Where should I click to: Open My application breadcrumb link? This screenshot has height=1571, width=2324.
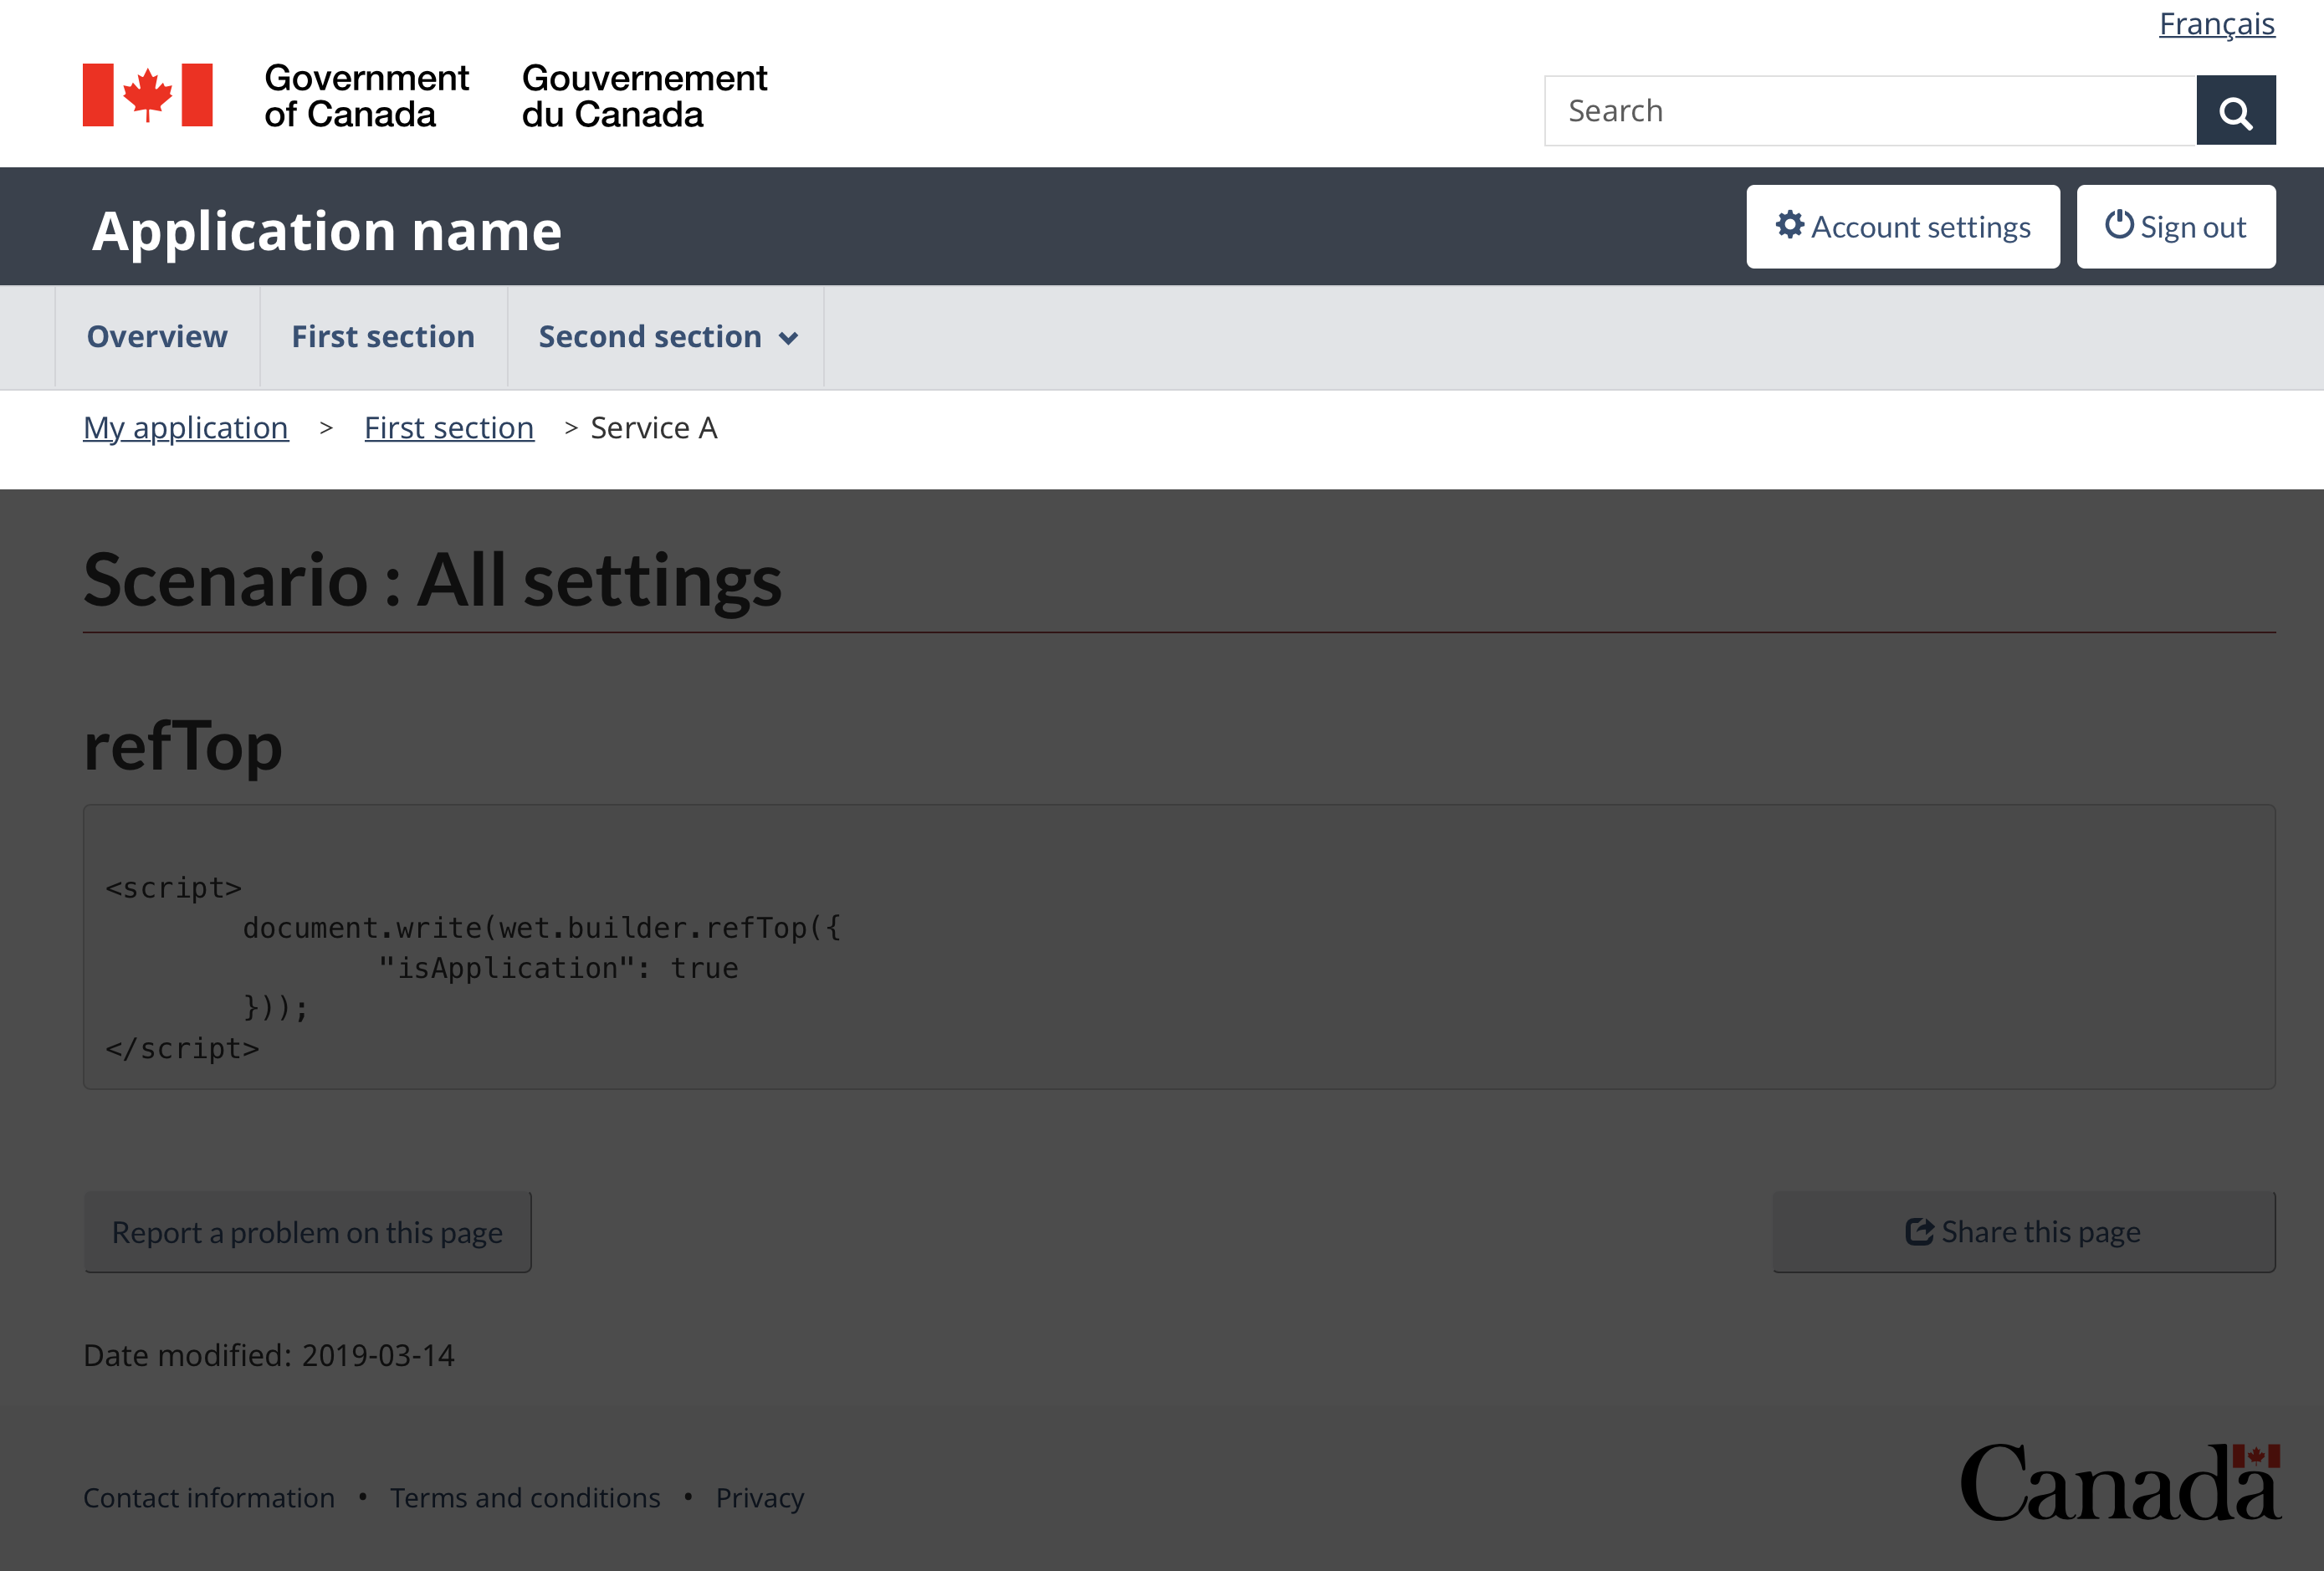[187, 426]
